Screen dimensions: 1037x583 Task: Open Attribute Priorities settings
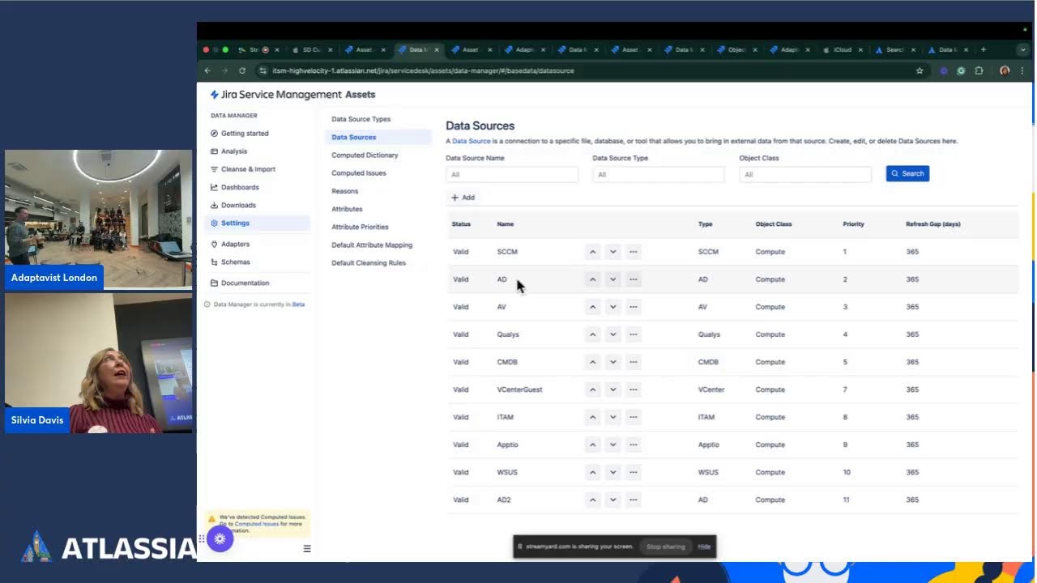[360, 227]
